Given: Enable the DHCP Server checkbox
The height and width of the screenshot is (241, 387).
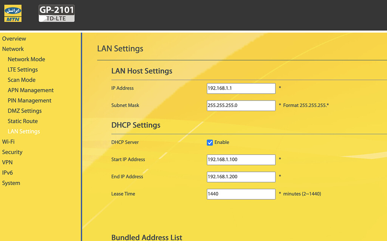Looking at the screenshot, I should point(210,142).
